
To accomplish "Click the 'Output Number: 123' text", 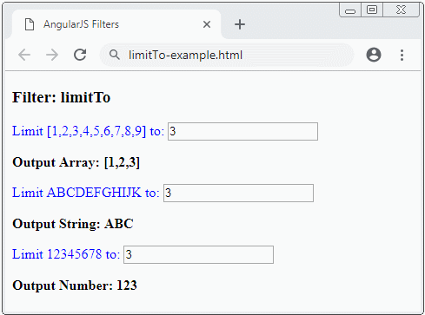I will click(75, 285).
